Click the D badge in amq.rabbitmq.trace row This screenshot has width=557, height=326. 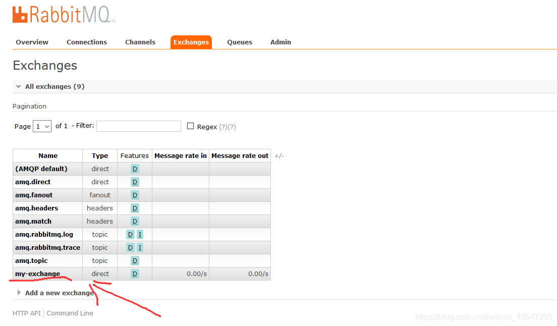(x=130, y=248)
